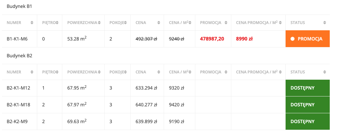Click DOSTĘPNY status for B2-K2-M9

pyautogui.click(x=308, y=121)
